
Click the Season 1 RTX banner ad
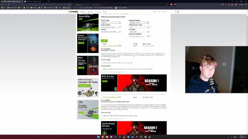[x=134, y=83]
